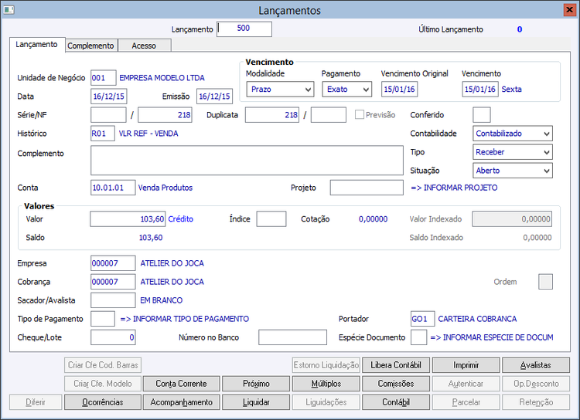Image resolution: width=580 pixels, height=420 pixels.
Task: Expand the Tipo dropdown showing Receber
Action: click(x=512, y=152)
